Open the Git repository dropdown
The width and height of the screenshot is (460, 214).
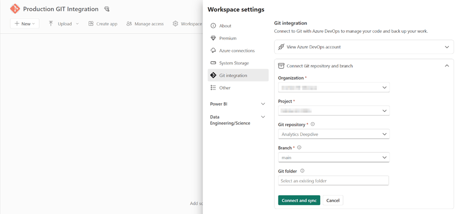334,134
